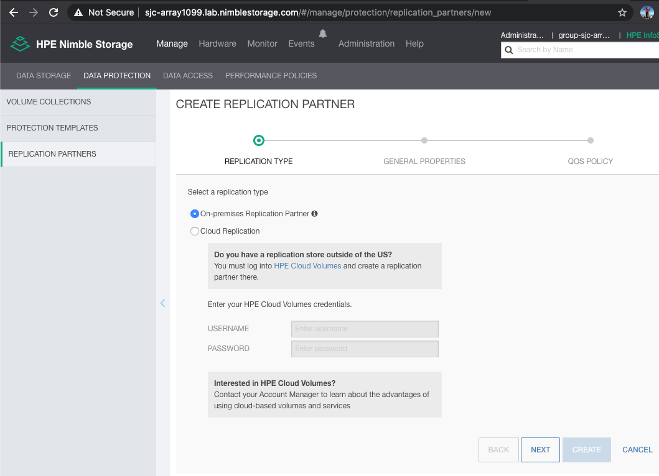Cancel creating the replication partner

(637, 450)
